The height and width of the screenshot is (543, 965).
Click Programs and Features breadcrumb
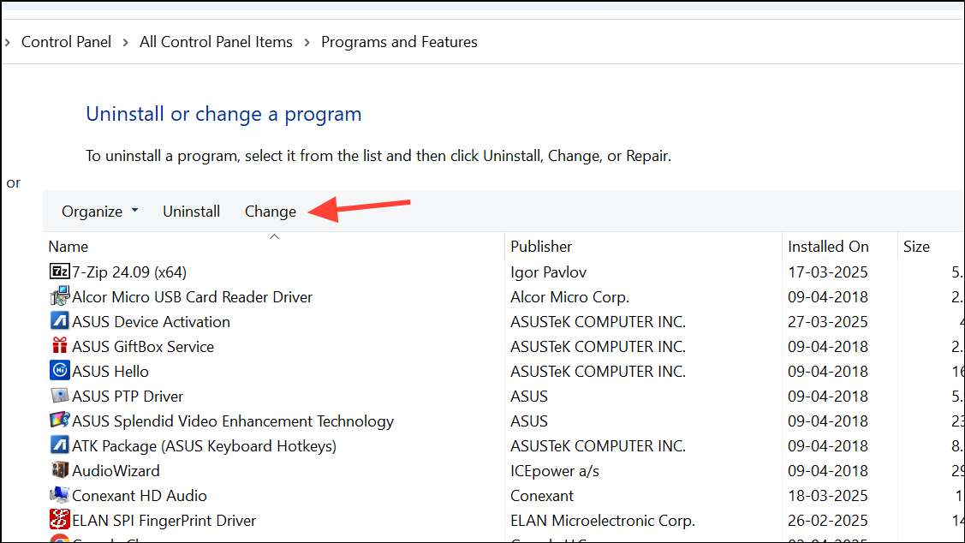[399, 42]
